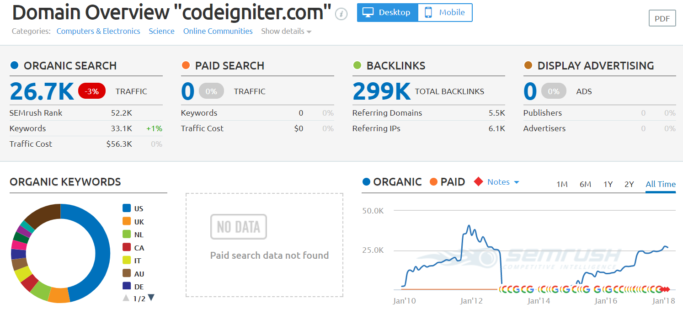Screen dimensions: 683x325
Task: Click the brown Display Advertising dot
Action: 528,65
